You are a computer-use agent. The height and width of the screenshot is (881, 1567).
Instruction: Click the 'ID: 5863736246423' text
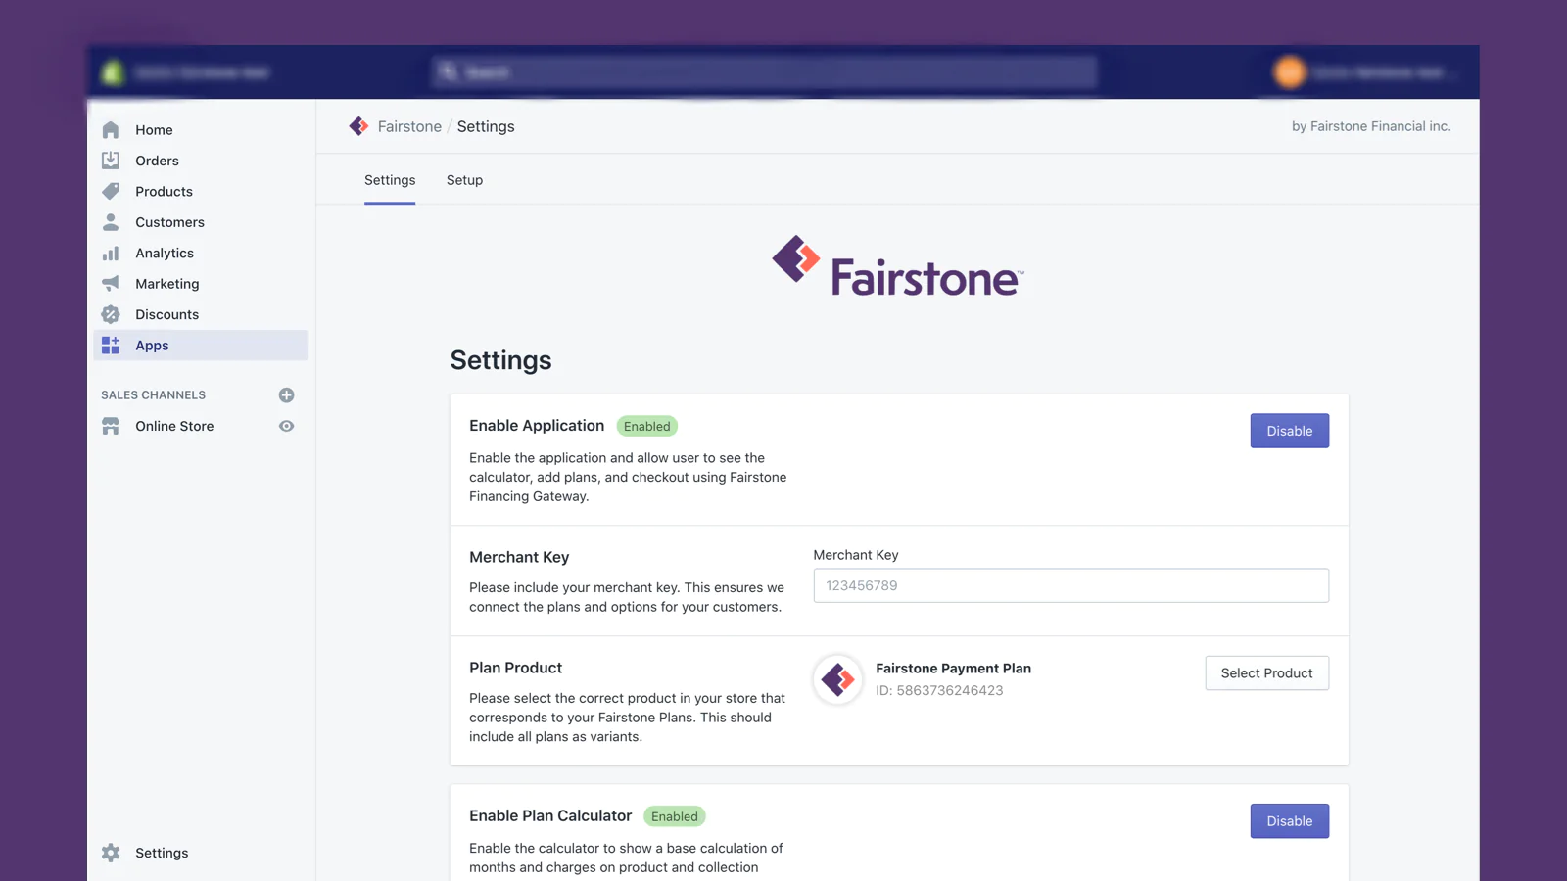pos(939,690)
